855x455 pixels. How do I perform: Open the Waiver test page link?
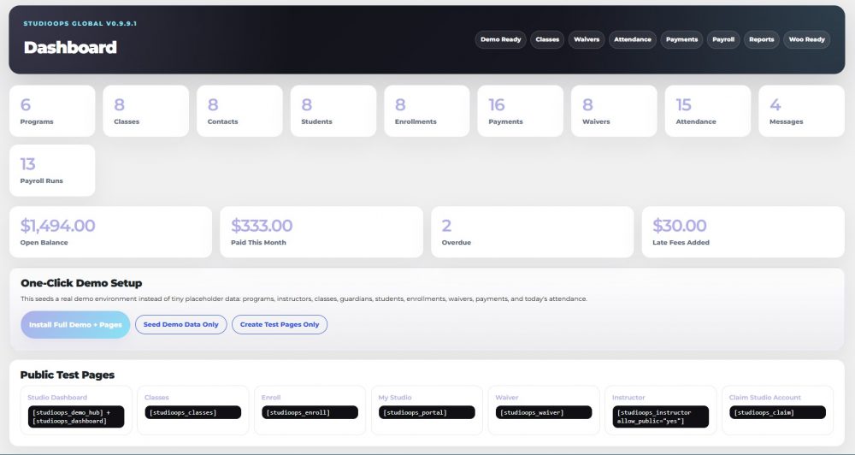pyautogui.click(x=506, y=397)
